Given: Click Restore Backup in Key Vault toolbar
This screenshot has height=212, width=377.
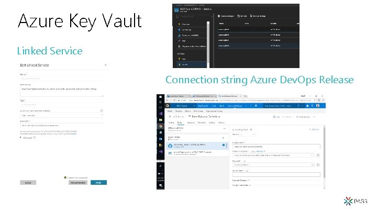Looking at the screenshot, I should click(x=258, y=16).
